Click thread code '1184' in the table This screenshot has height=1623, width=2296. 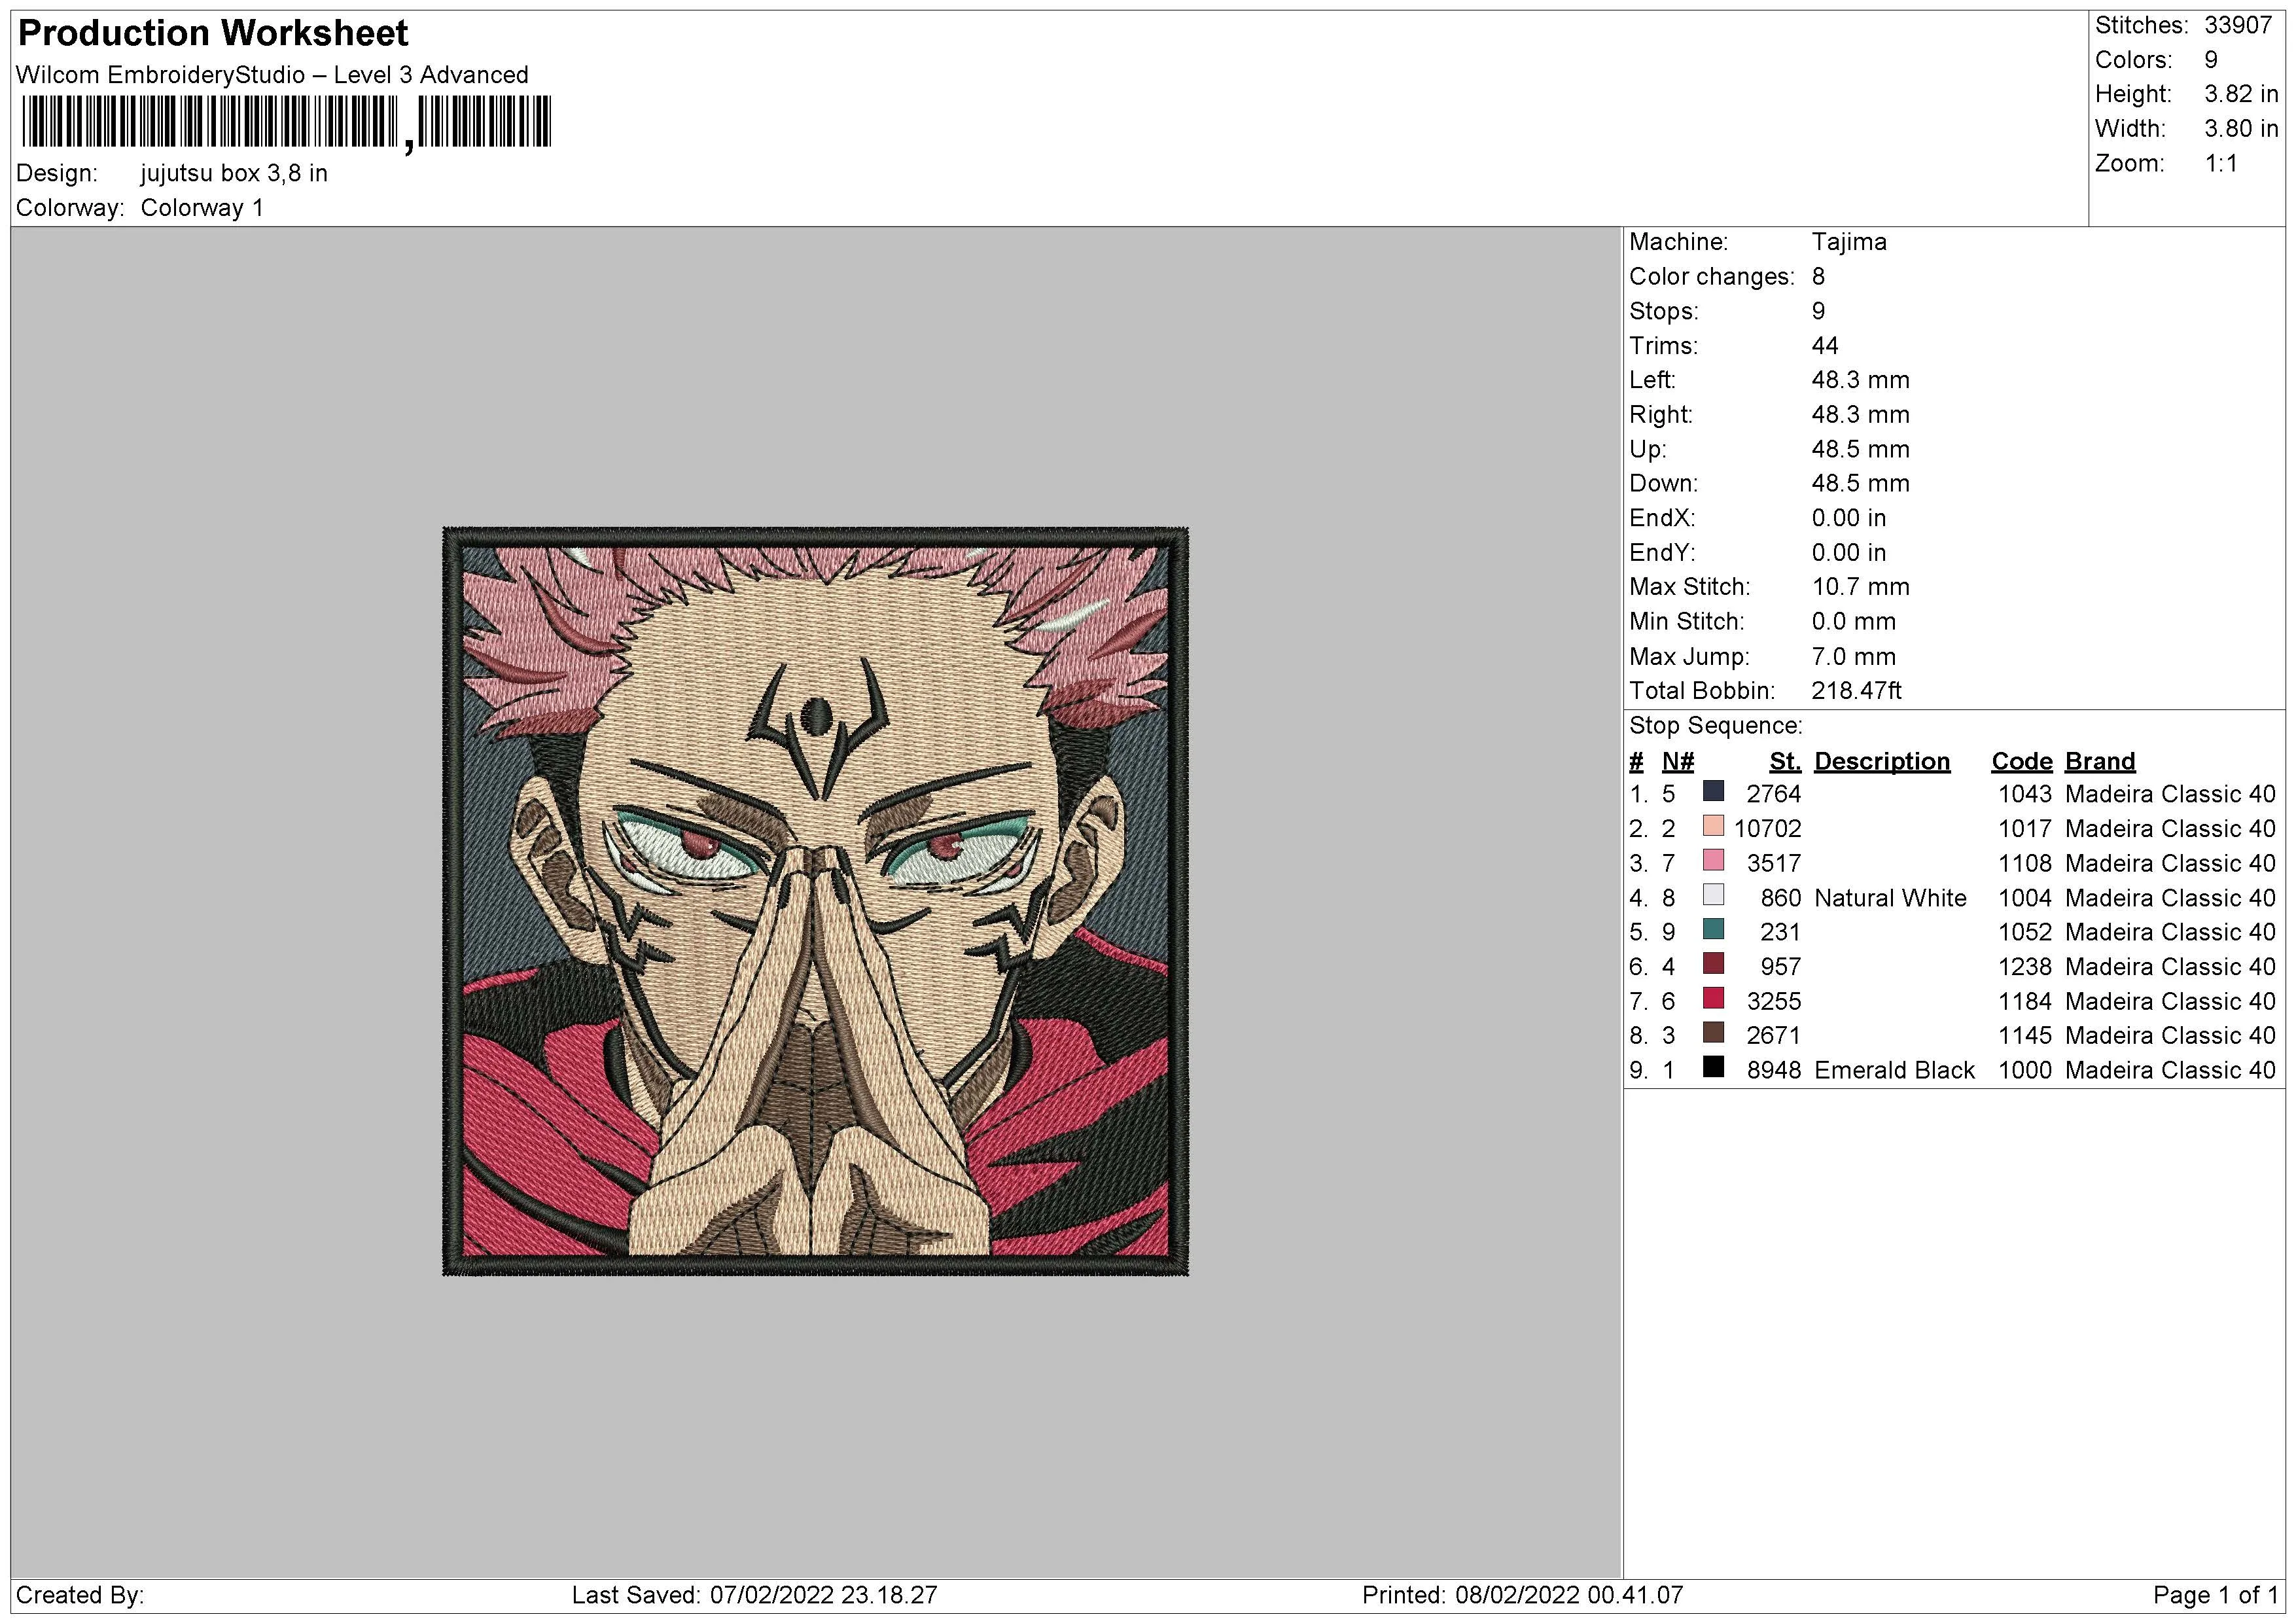click(x=2024, y=1002)
